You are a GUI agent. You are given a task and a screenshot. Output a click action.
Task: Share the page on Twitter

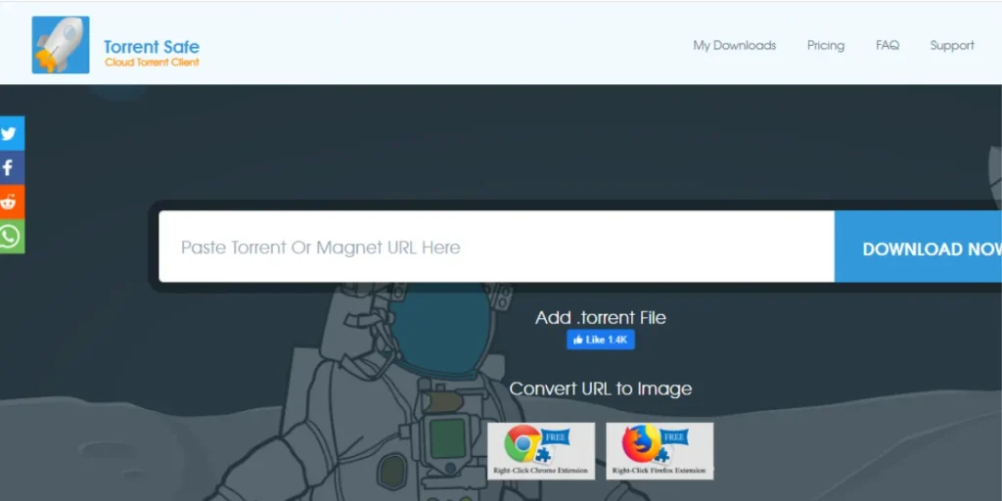[x=11, y=133]
